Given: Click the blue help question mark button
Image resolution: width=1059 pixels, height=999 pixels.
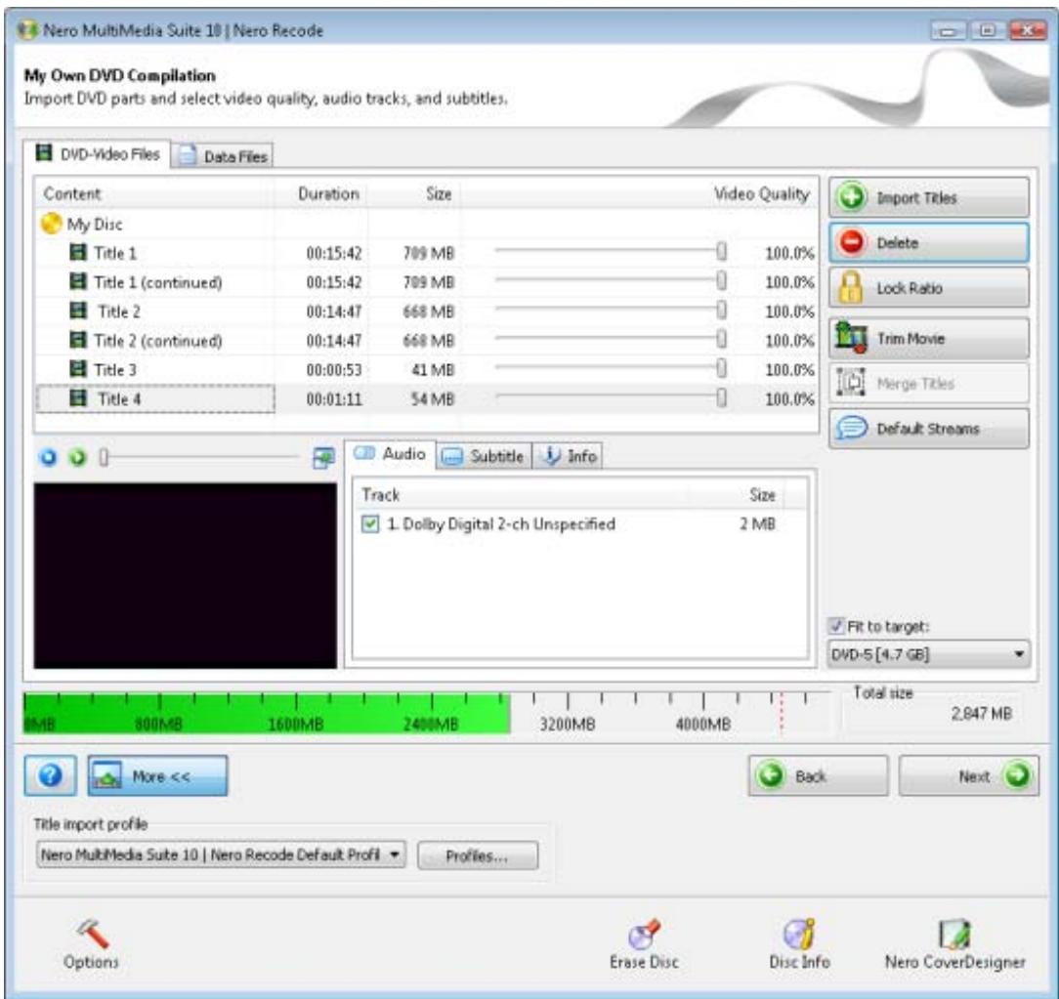Looking at the screenshot, I should pyautogui.click(x=51, y=775).
